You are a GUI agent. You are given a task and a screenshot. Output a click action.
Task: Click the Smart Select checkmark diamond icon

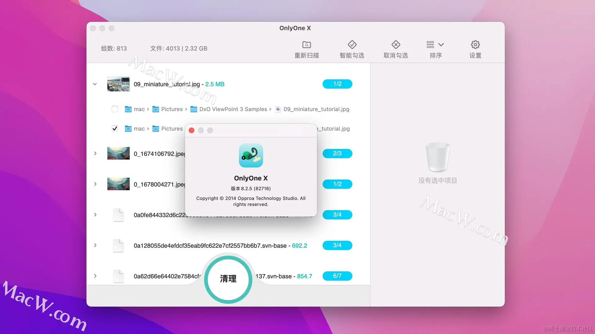(x=352, y=45)
